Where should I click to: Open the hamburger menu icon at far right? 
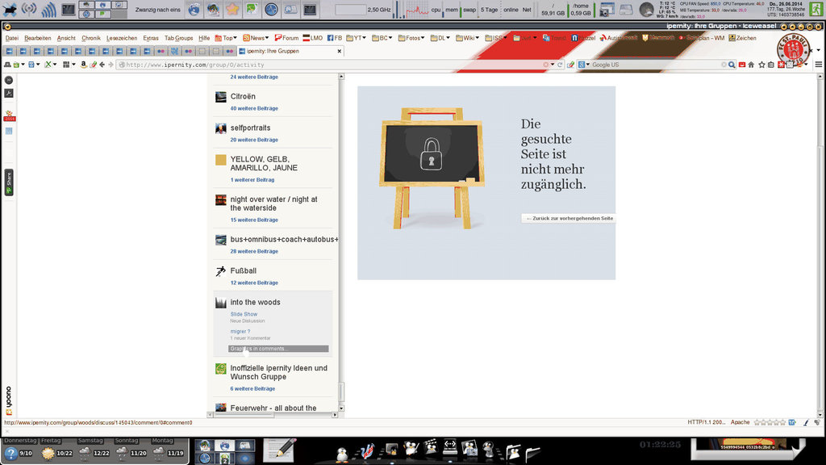point(818,65)
